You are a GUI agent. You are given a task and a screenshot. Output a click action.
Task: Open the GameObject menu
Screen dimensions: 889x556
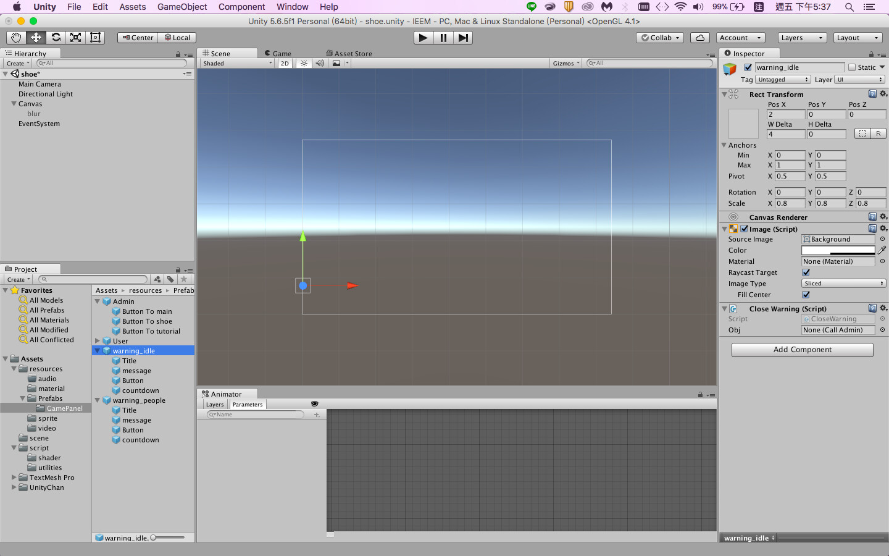coord(182,7)
